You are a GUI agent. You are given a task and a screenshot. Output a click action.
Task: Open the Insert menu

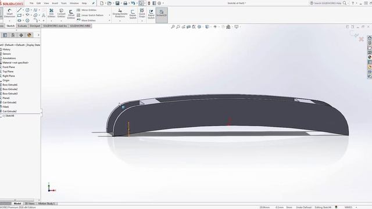click(55, 3)
